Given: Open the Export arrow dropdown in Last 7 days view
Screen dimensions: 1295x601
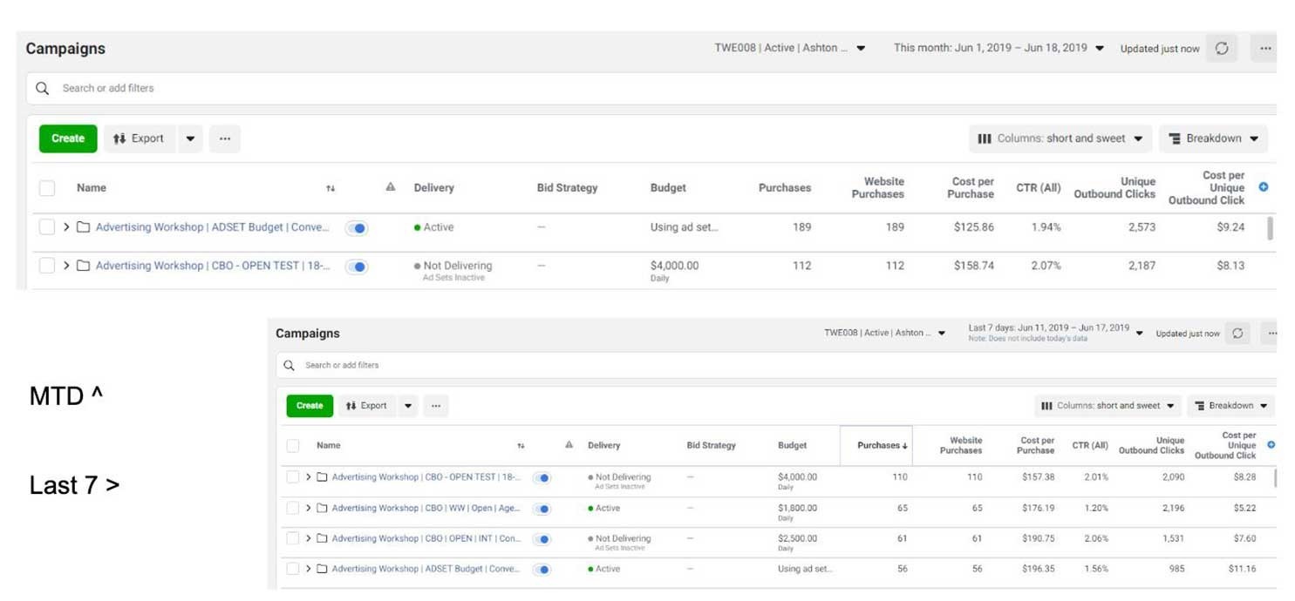Looking at the screenshot, I should [408, 405].
